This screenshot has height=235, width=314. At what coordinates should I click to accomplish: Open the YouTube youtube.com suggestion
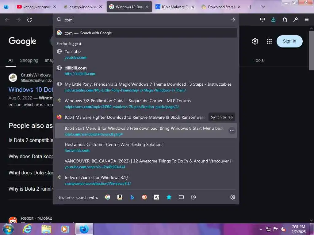[146, 54]
